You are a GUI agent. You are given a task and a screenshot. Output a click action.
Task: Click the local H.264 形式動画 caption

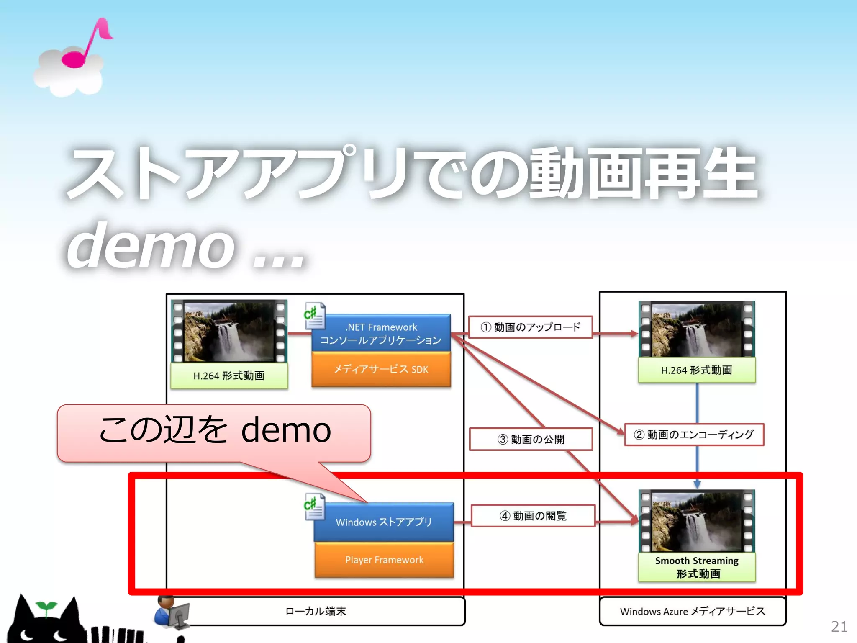[x=229, y=376]
